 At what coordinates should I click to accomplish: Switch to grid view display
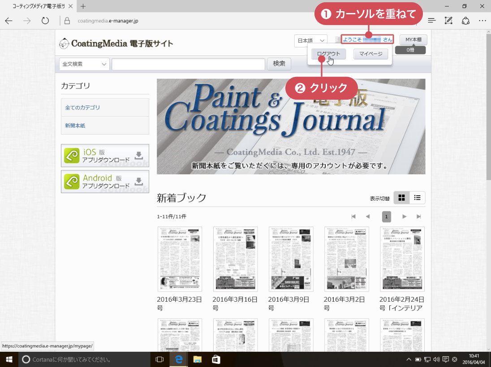click(x=401, y=198)
